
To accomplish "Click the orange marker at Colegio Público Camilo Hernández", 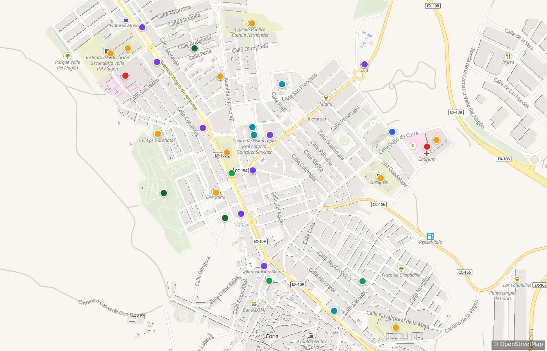I will tap(252, 23).
